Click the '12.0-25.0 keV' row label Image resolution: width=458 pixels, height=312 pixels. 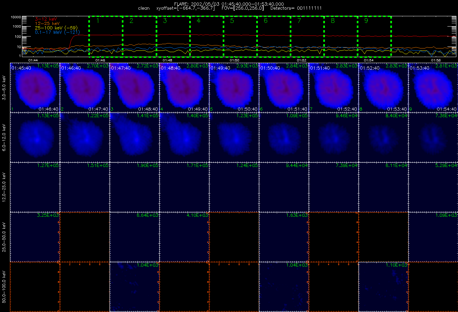[x=4, y=187]
